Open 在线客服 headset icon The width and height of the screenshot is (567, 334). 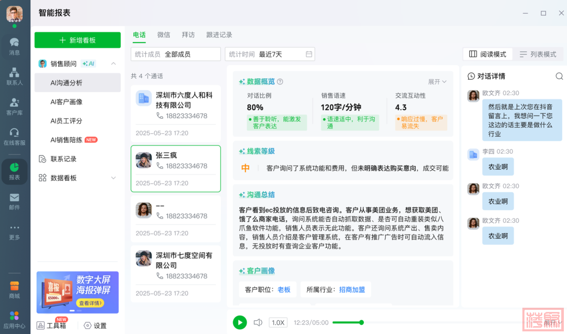14,136
